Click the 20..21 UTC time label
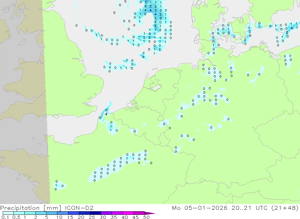 point(249,208)
